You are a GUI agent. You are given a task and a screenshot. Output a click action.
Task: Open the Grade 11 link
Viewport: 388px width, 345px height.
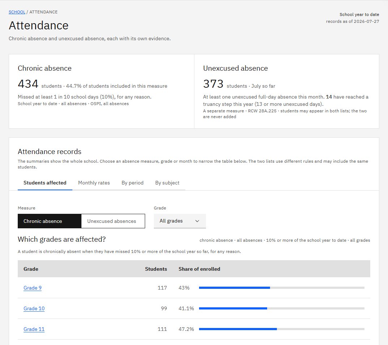(x=34, y=329)
